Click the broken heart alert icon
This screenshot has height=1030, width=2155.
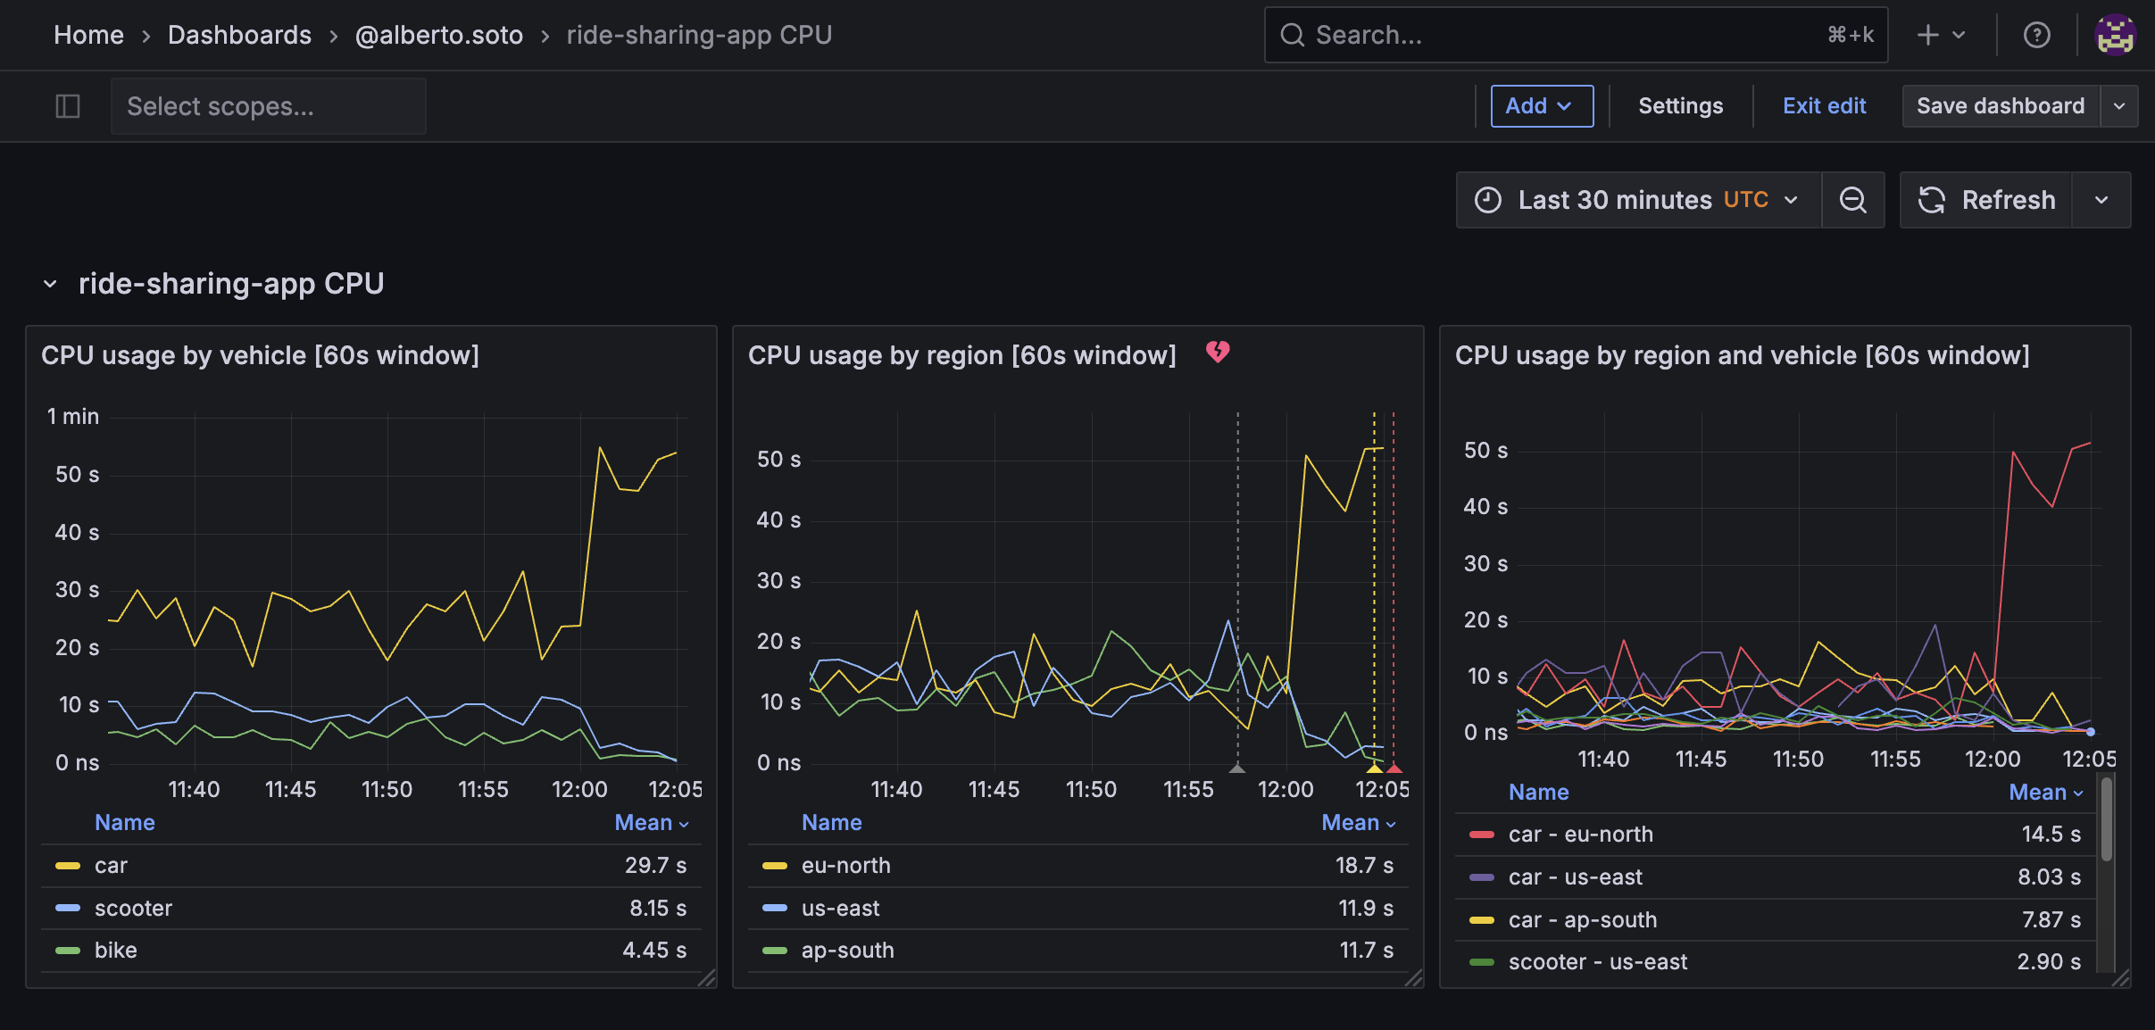(1218, 353)
